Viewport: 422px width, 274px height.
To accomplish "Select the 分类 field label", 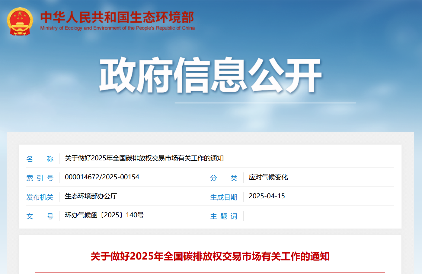I will (x=224, y=178).
